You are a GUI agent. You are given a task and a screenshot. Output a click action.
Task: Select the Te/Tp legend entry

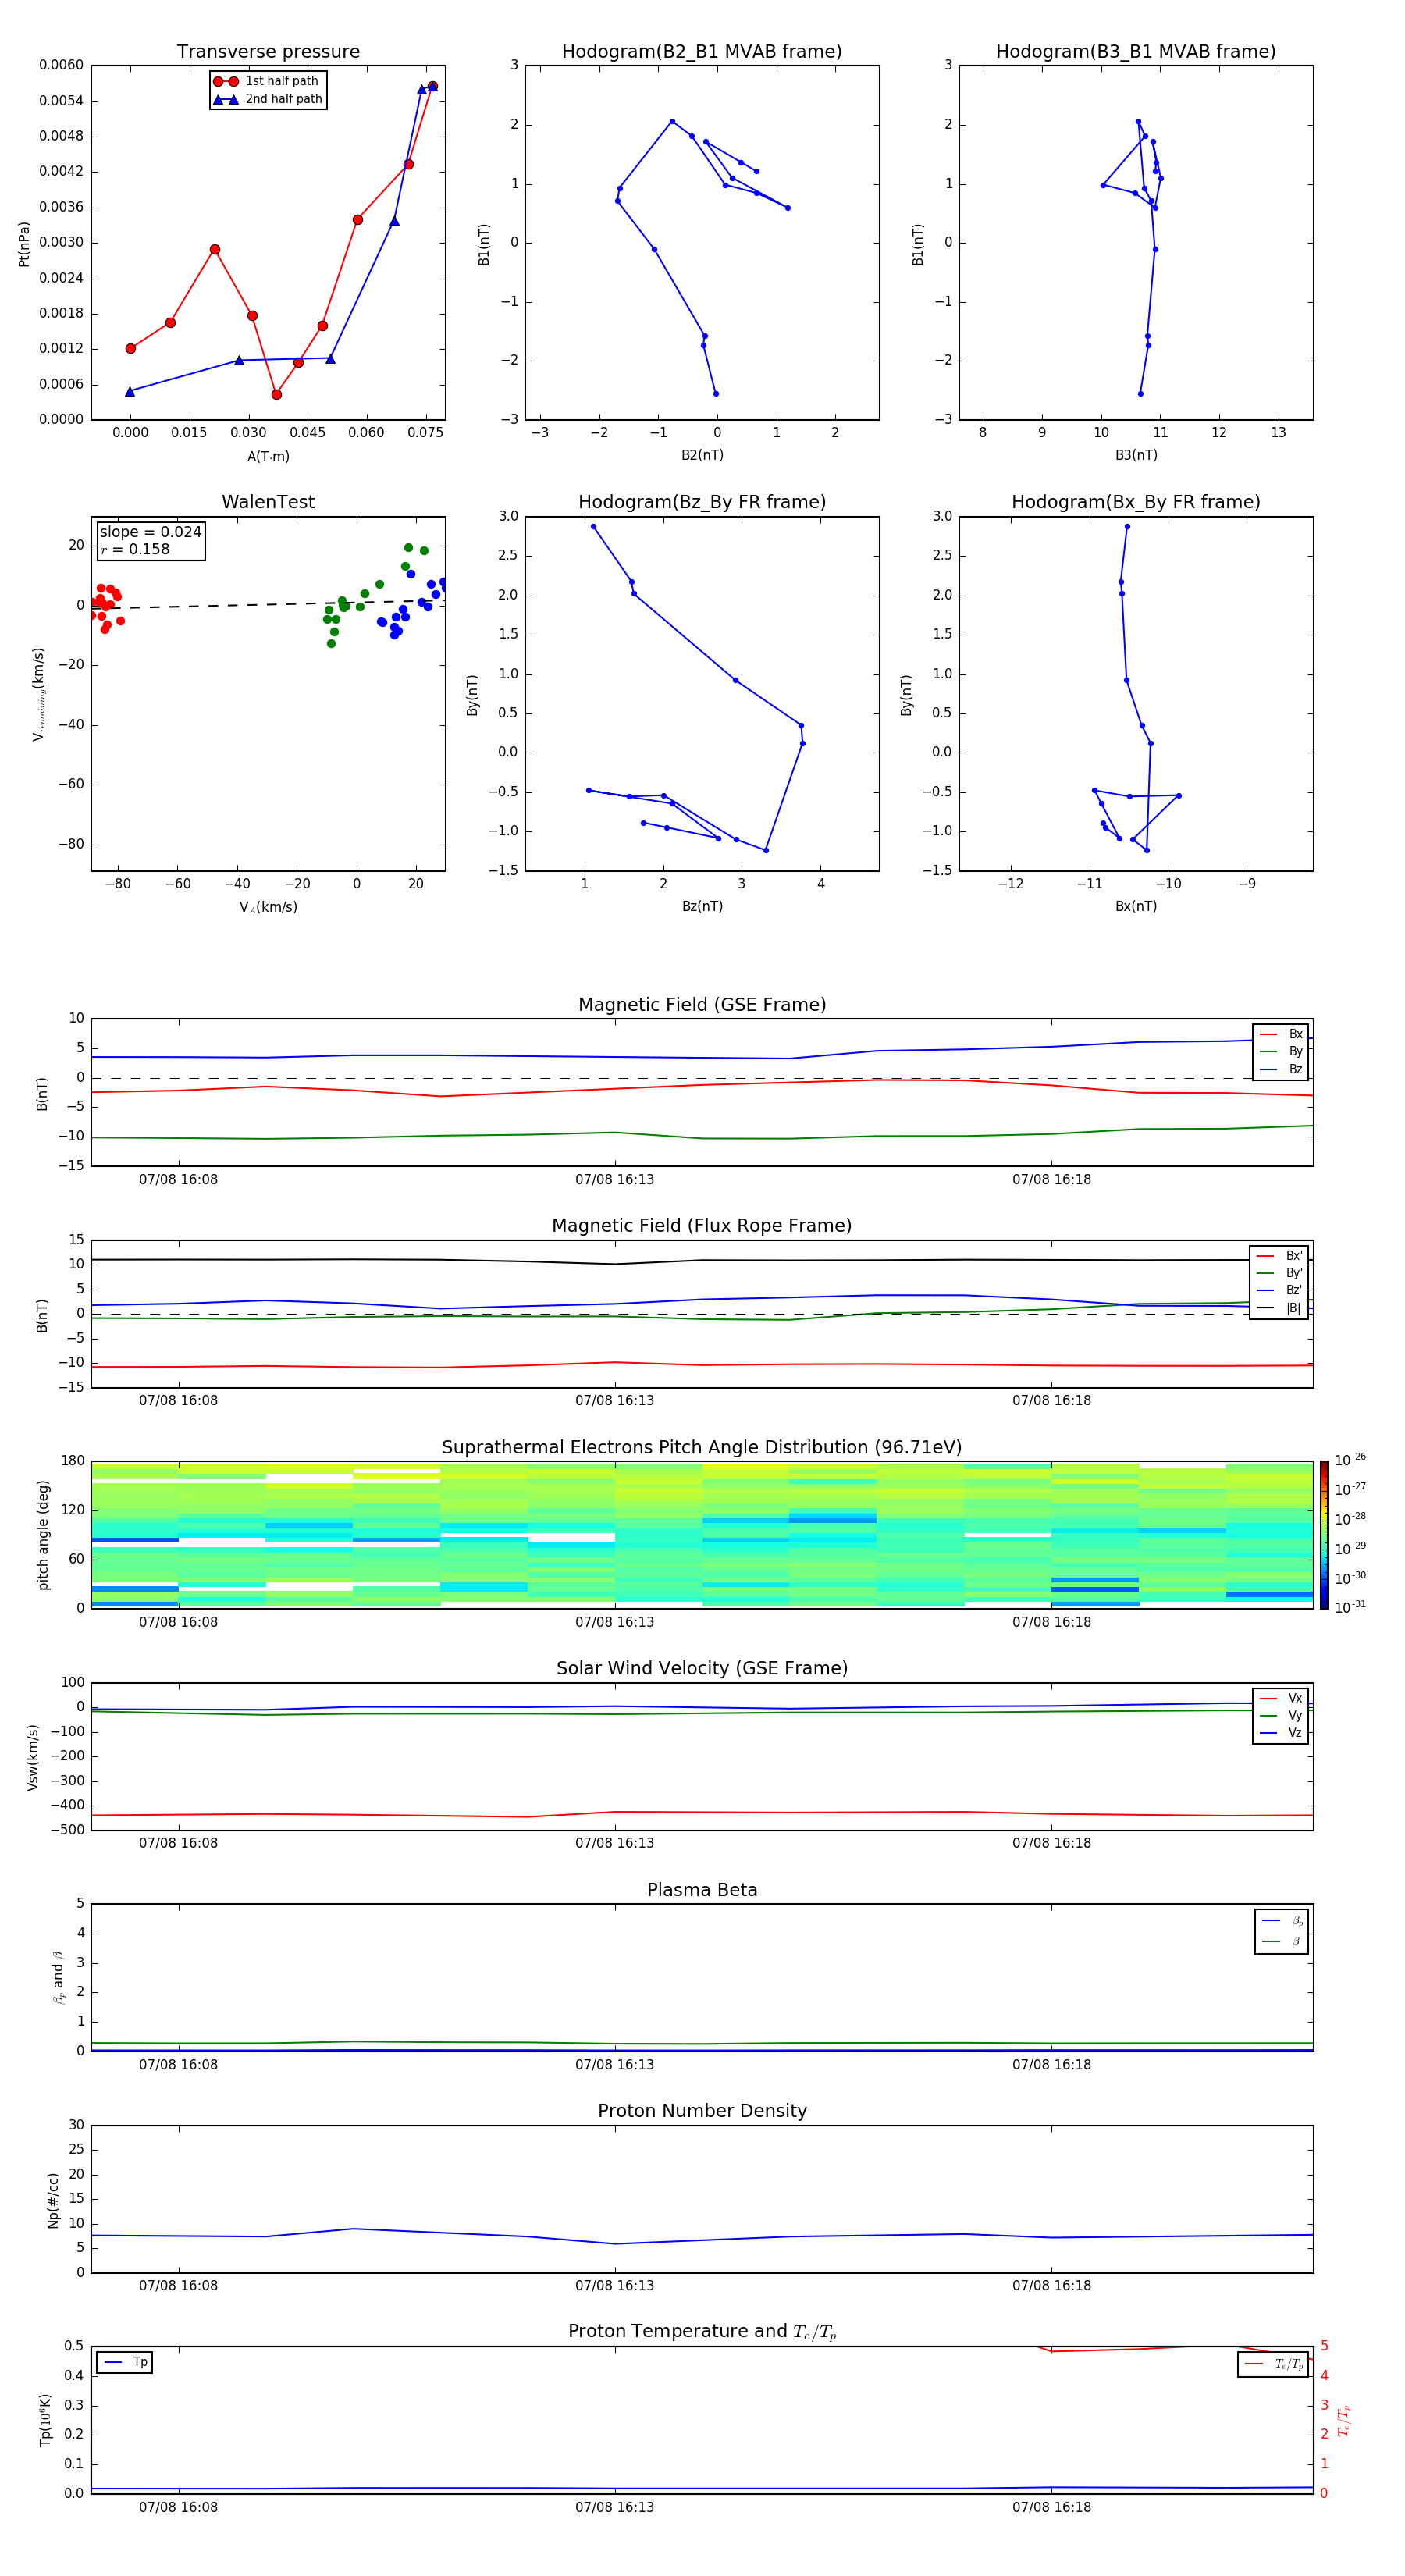pyautogui.click(x=1274, y=2364)
